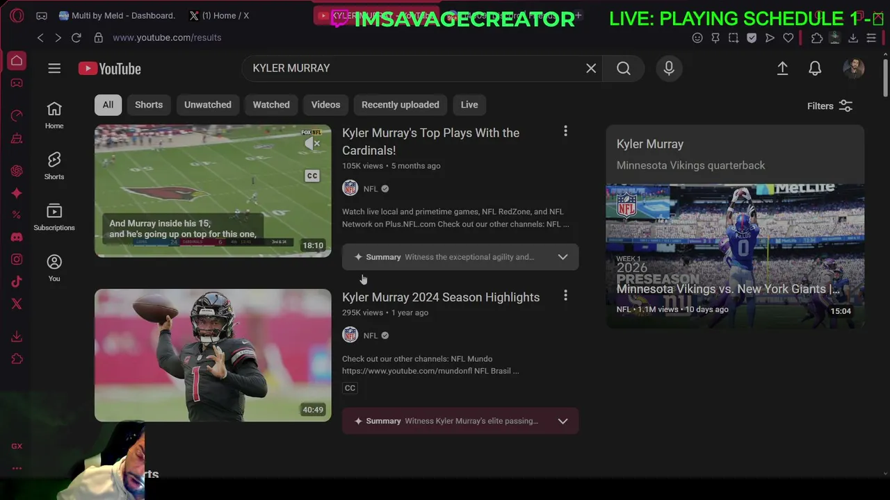Open Instagram from the Opera sidebar
This screenshot has height=500, width=890.
click(17, 260)
